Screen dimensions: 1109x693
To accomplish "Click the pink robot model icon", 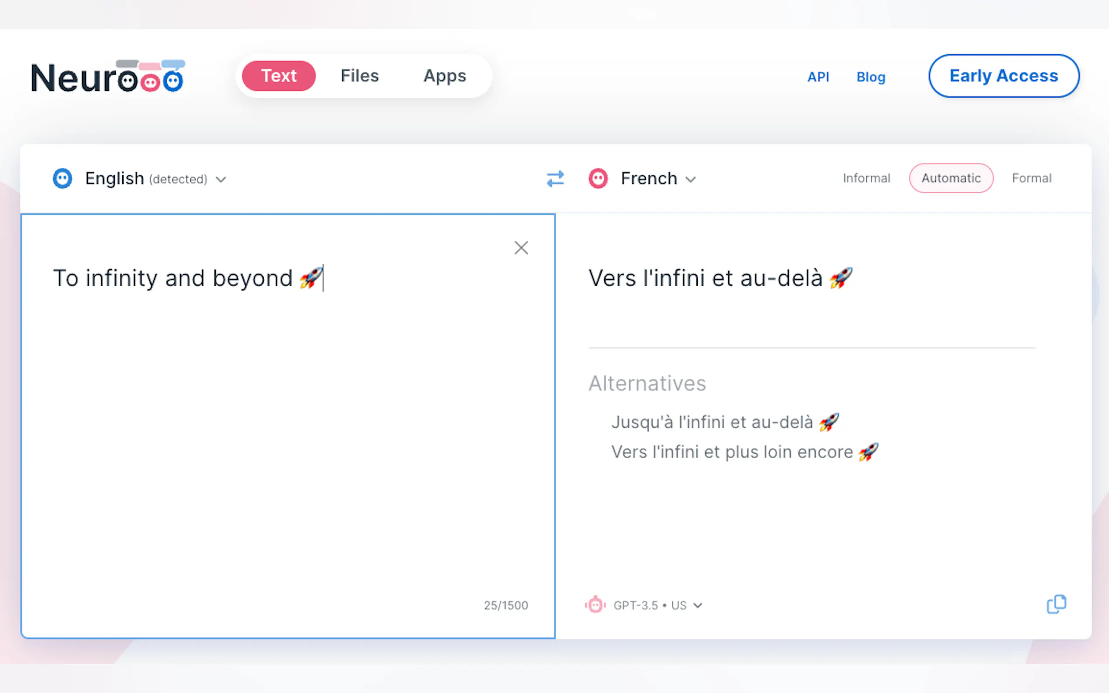I will point(595,605).
